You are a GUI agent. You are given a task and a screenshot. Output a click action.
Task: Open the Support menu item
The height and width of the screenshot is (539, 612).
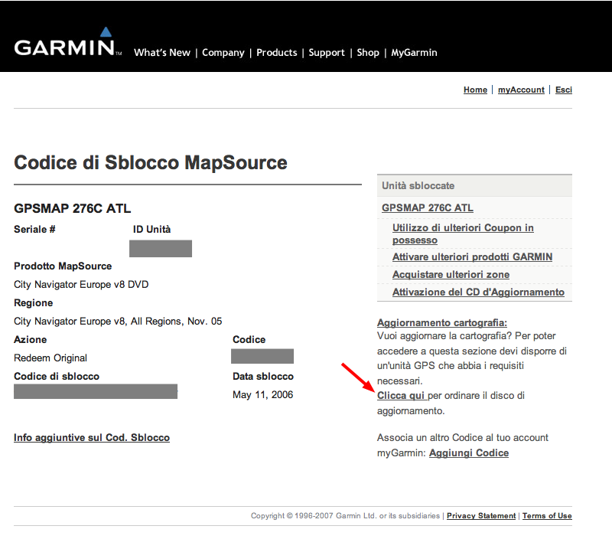point(327,53)
